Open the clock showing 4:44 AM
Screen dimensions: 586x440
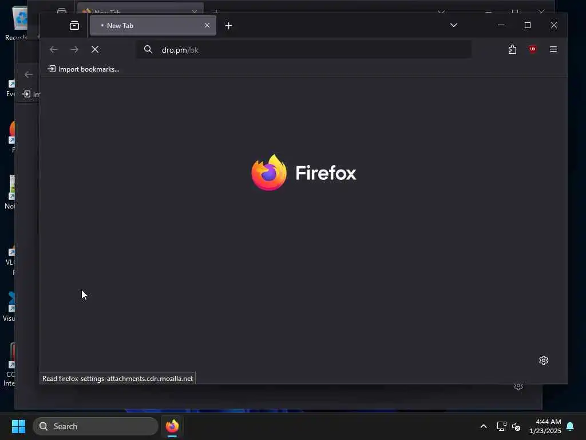click(545, 426)
